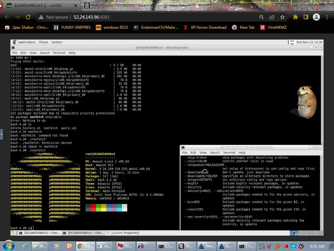Screen dimensions: 334x251
Task: Open Search menu in the large terminal
Action: [x=45, y=53]
